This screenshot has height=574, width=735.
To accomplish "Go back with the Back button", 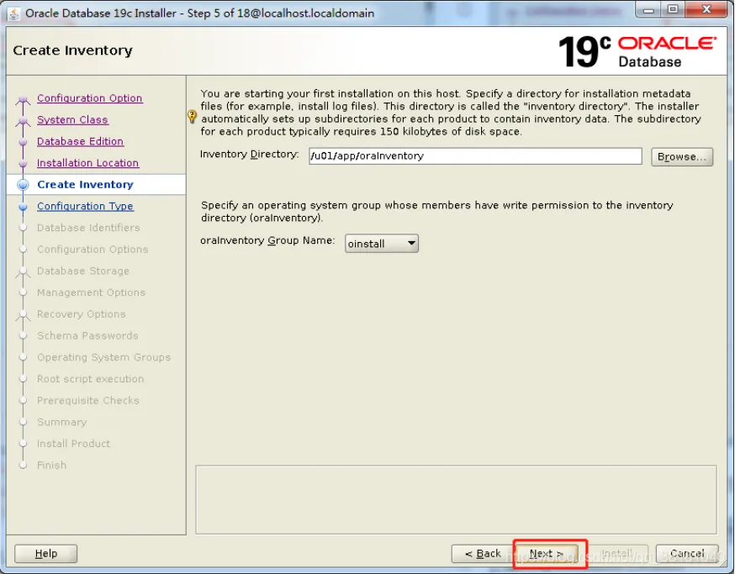I will (x=483, y=553).
